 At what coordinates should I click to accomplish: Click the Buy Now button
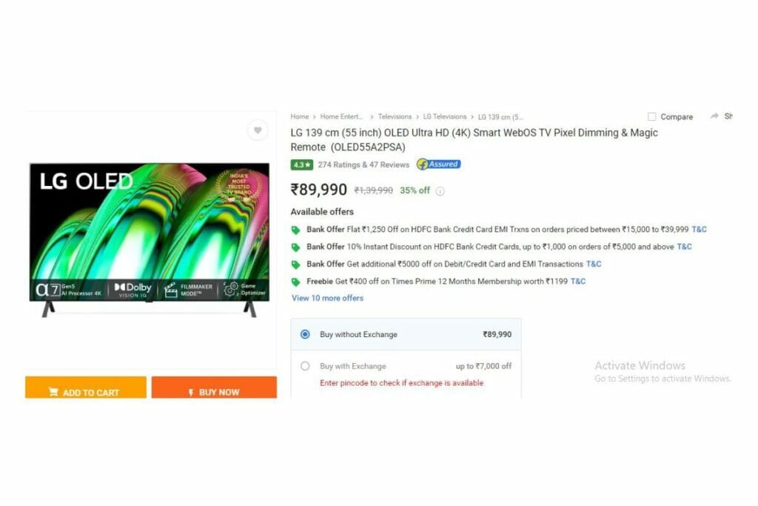[x=214, y=387]
